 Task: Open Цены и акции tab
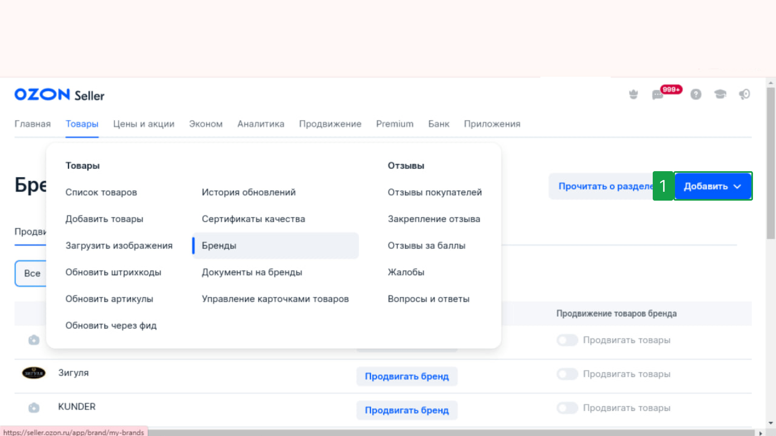pyautogui.click(x=144, y=124)
